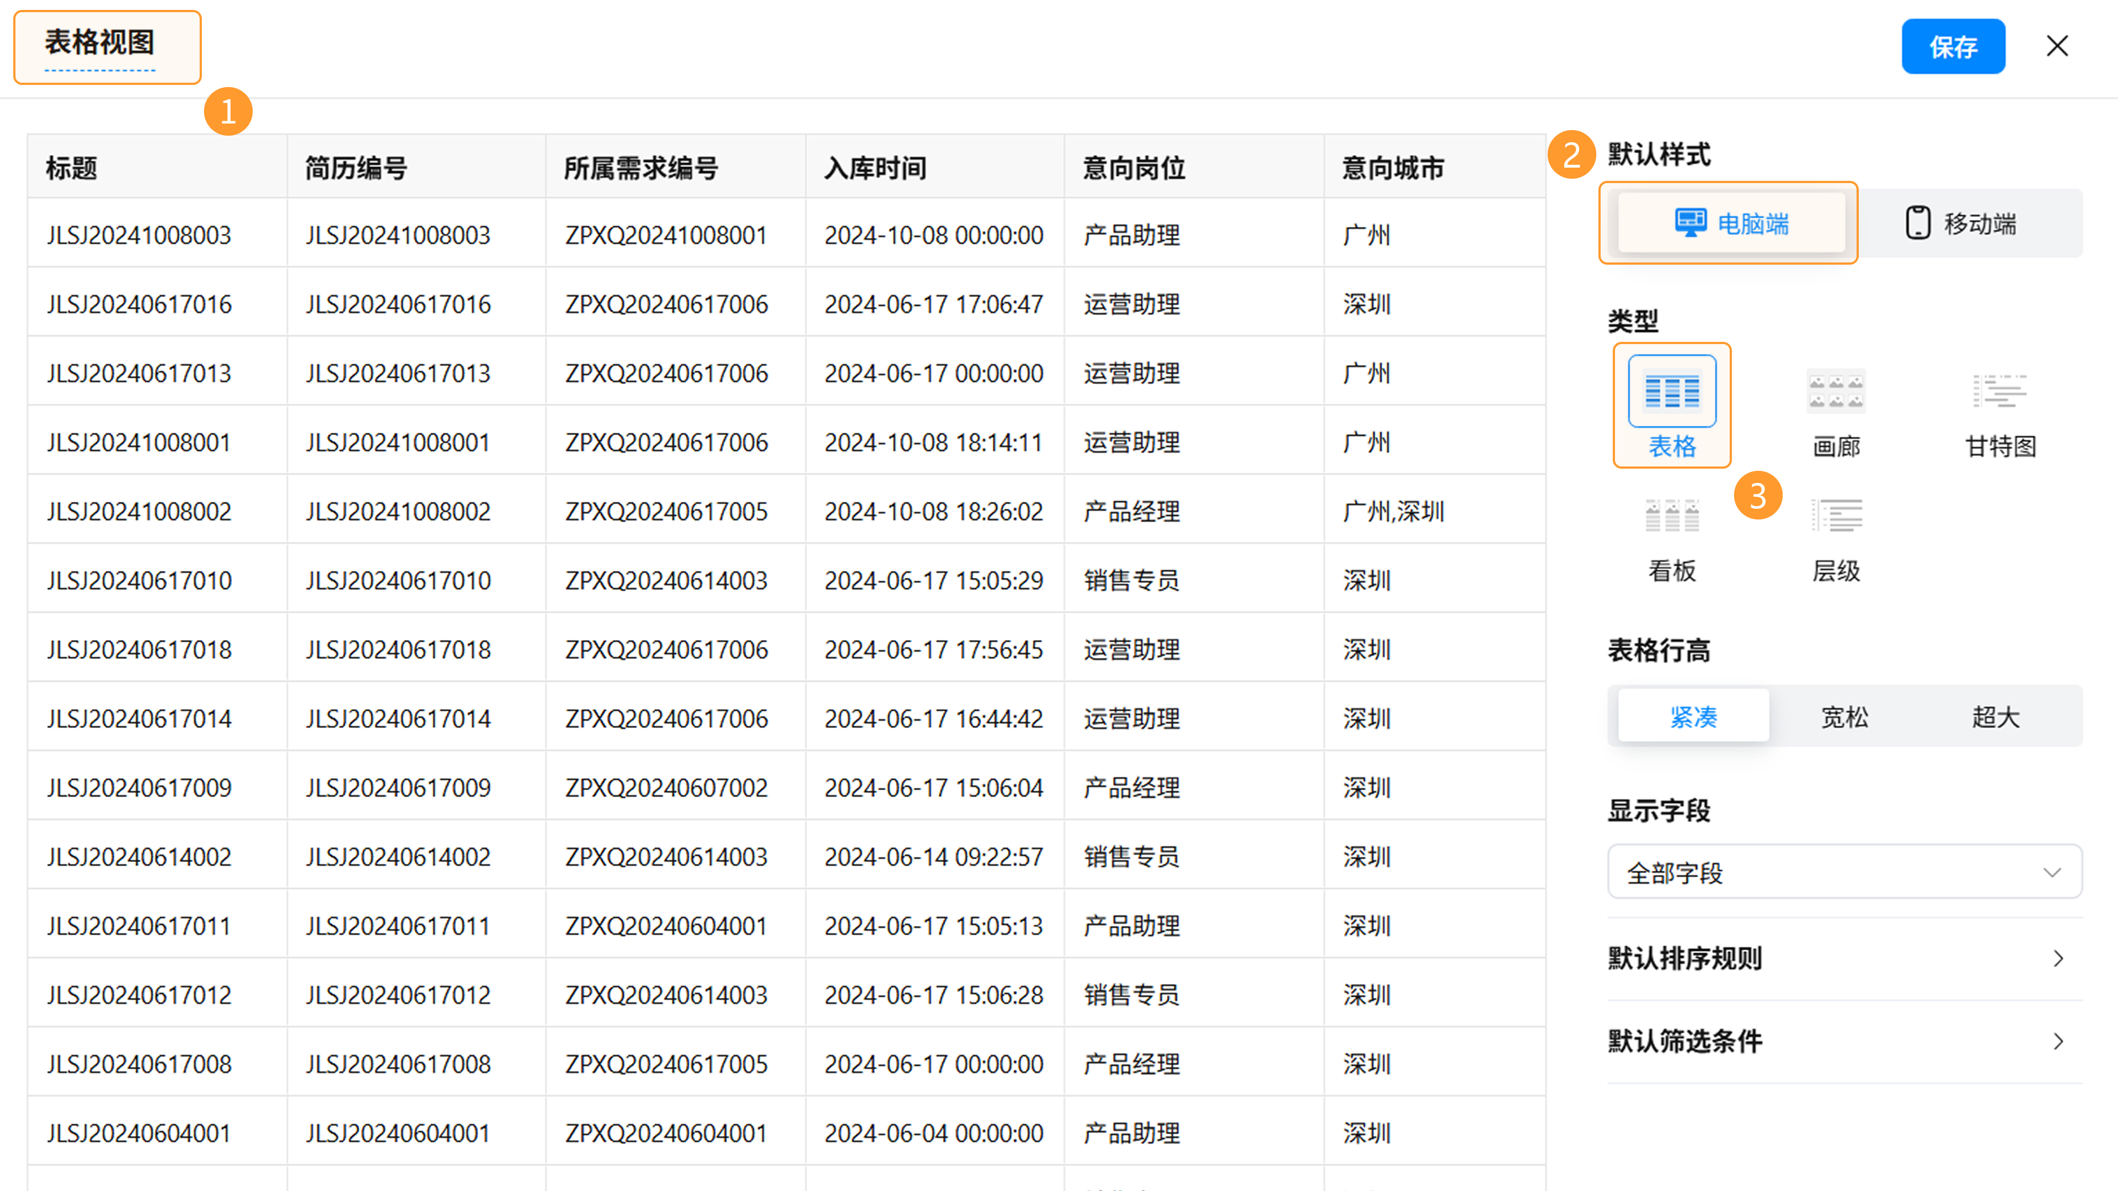Set table row height to 宽松
Viewport: 2118px width, 1191px height.
1844,717
